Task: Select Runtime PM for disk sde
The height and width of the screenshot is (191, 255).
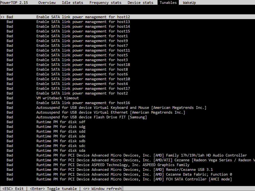Action: [x=61, y=136]
